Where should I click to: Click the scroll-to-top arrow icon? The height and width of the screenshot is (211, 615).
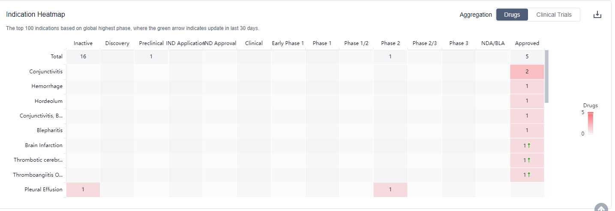[601, 208]
